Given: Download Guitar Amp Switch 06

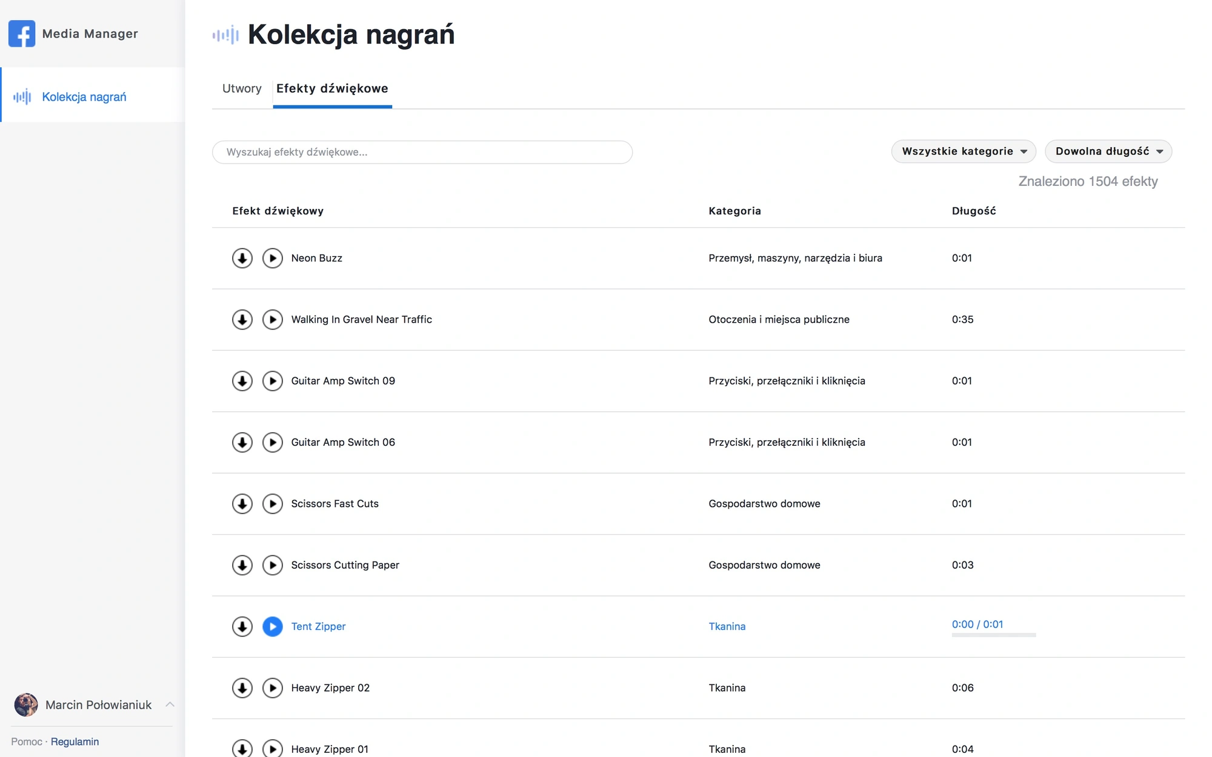Looking at the screenshot, I should click(x=242, y=442).
